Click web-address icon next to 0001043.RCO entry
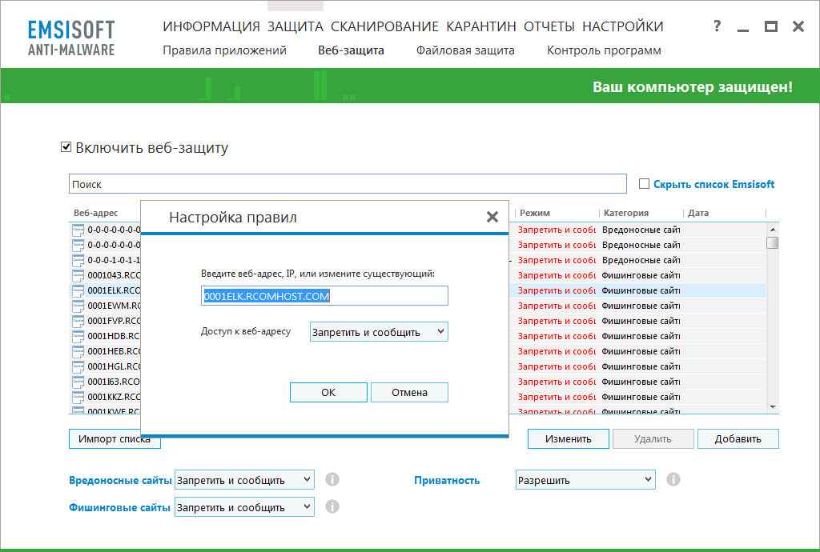The image size is (820, 552). point(78,275)
